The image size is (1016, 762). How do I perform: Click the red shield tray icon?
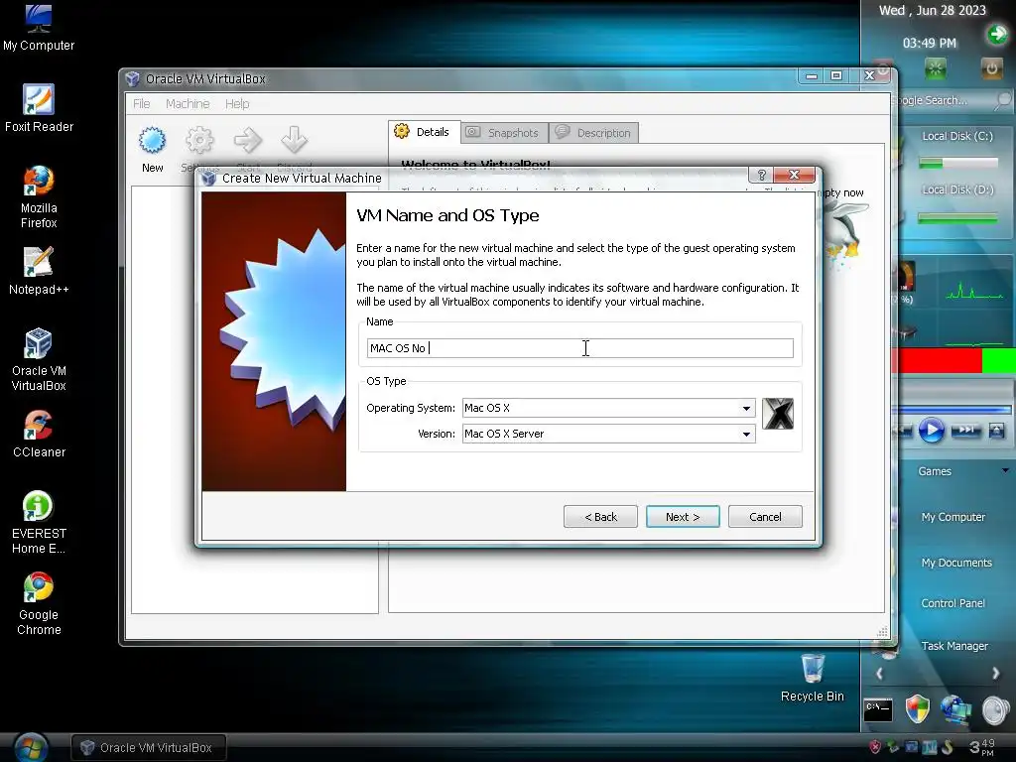[x=875, y=747]
